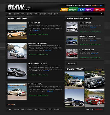Click the Register link in header
Viewport: 110px width, 115px height.
point(94,5)
